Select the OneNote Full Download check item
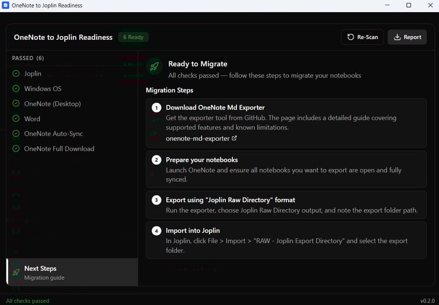439x305 pixels. [x=59, y=148]
